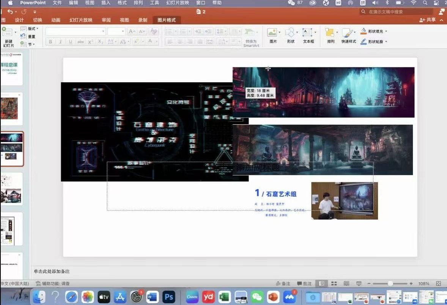Click the Comments (批注) status bar button

pos(304,283)
